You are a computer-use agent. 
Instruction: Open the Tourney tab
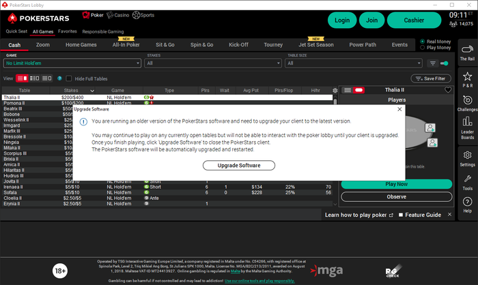[x=273, y=45]
